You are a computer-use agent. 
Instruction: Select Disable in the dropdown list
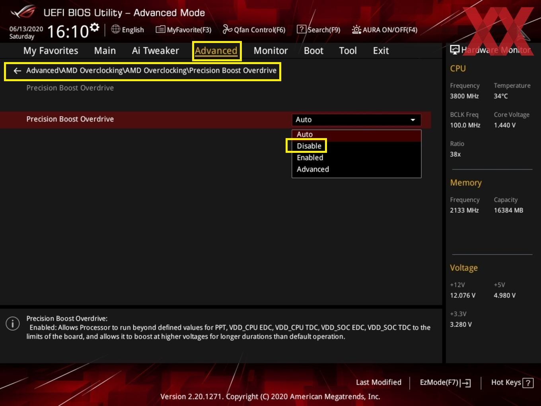356,146
